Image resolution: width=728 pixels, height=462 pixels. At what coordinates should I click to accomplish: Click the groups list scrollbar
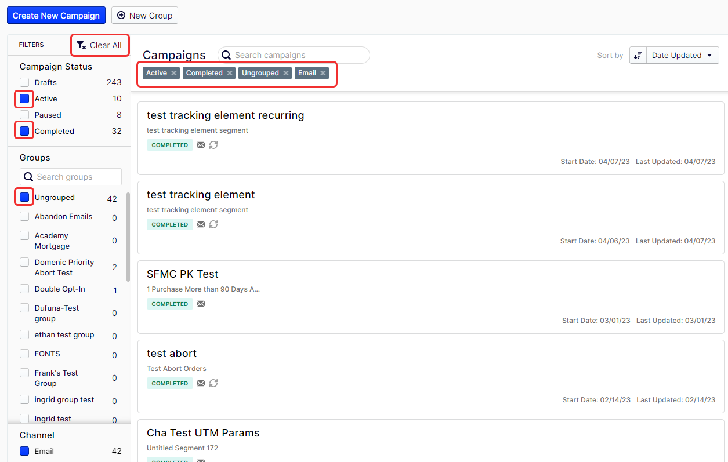tap(128, 238)
